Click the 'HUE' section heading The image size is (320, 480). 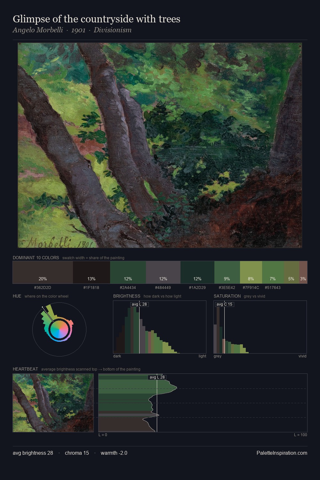point(17,296)
